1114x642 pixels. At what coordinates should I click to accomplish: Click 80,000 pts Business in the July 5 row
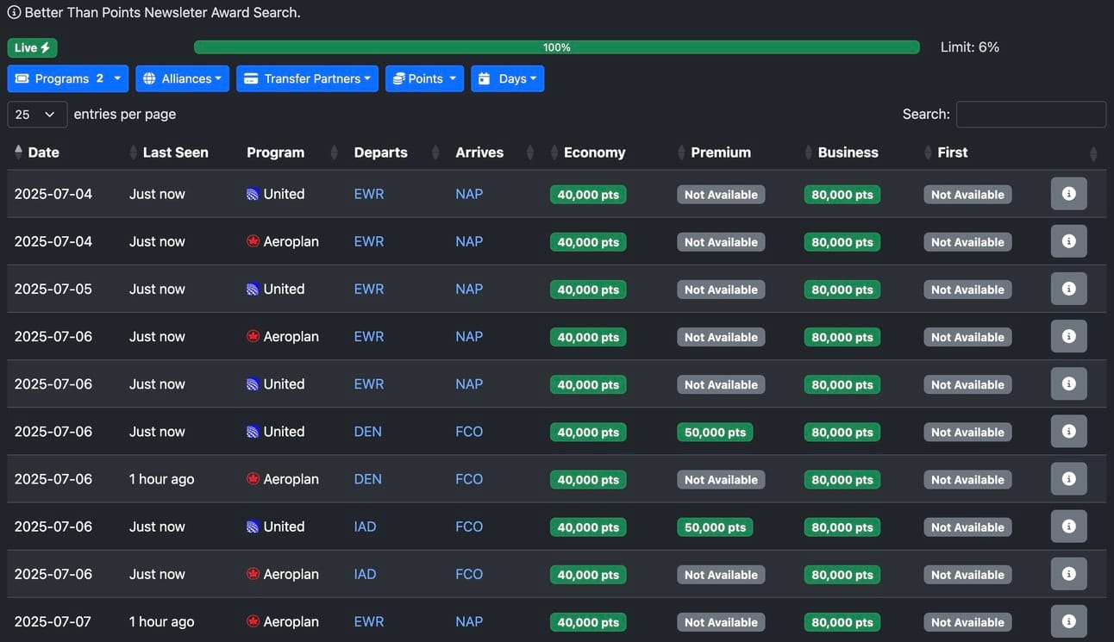click(x=842, y=290)
